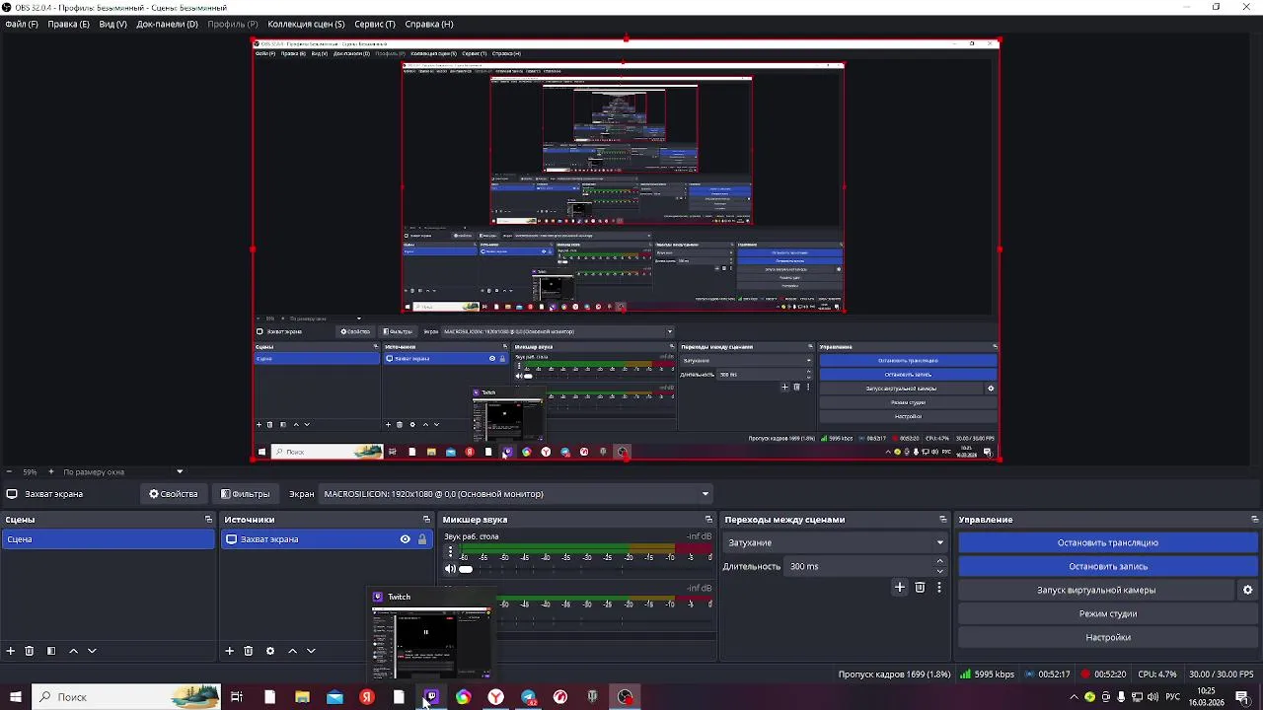Open the Вид (V) menu
1263x710 pixels.
click(x=112, y=24)
